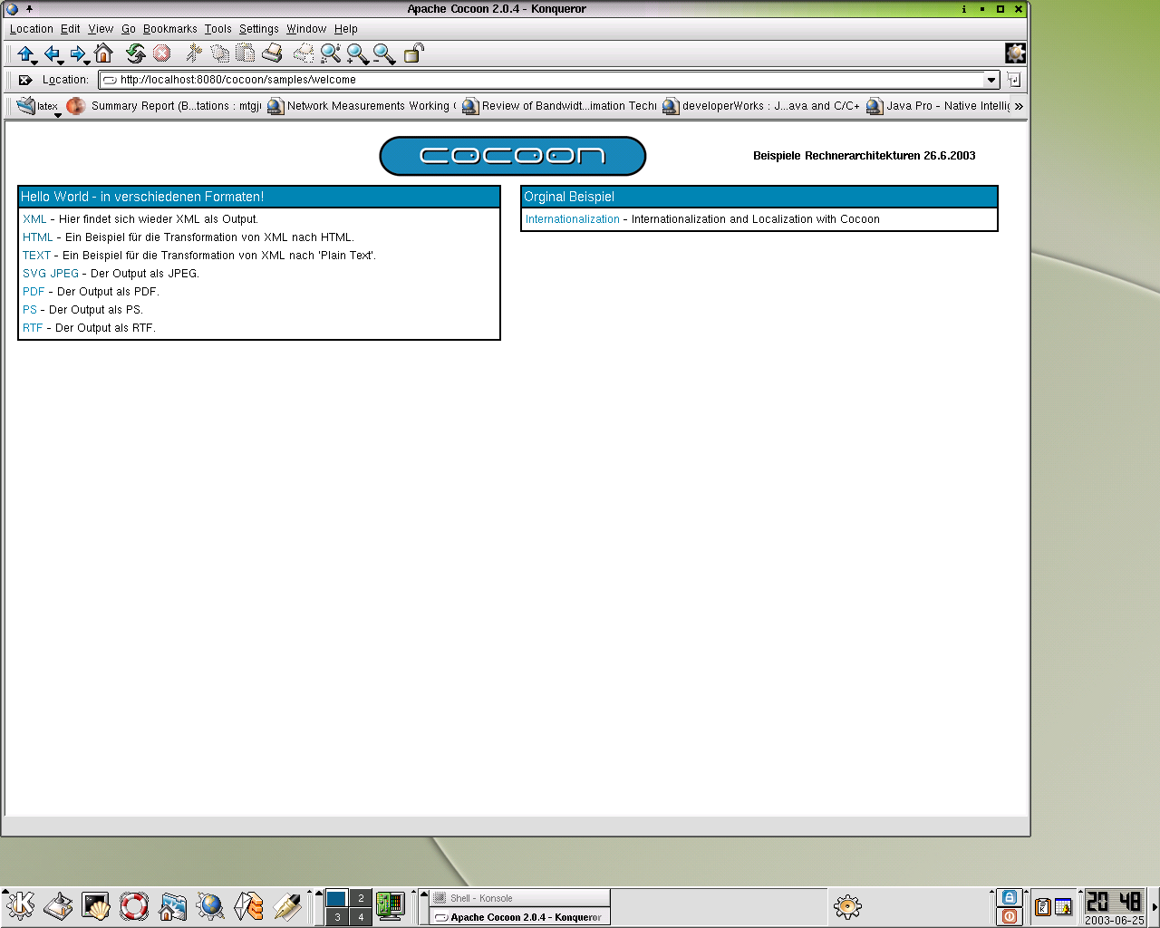1160x928 pixels.
Task: Navigate forward with the Forward arrow
Action: tap(78, 54)
